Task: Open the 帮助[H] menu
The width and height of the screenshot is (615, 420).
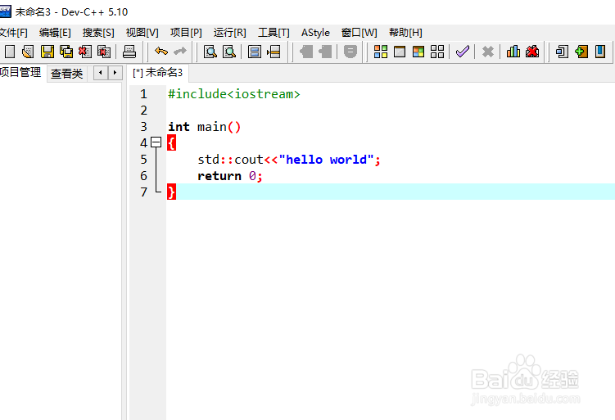Action: coord(405,33)
